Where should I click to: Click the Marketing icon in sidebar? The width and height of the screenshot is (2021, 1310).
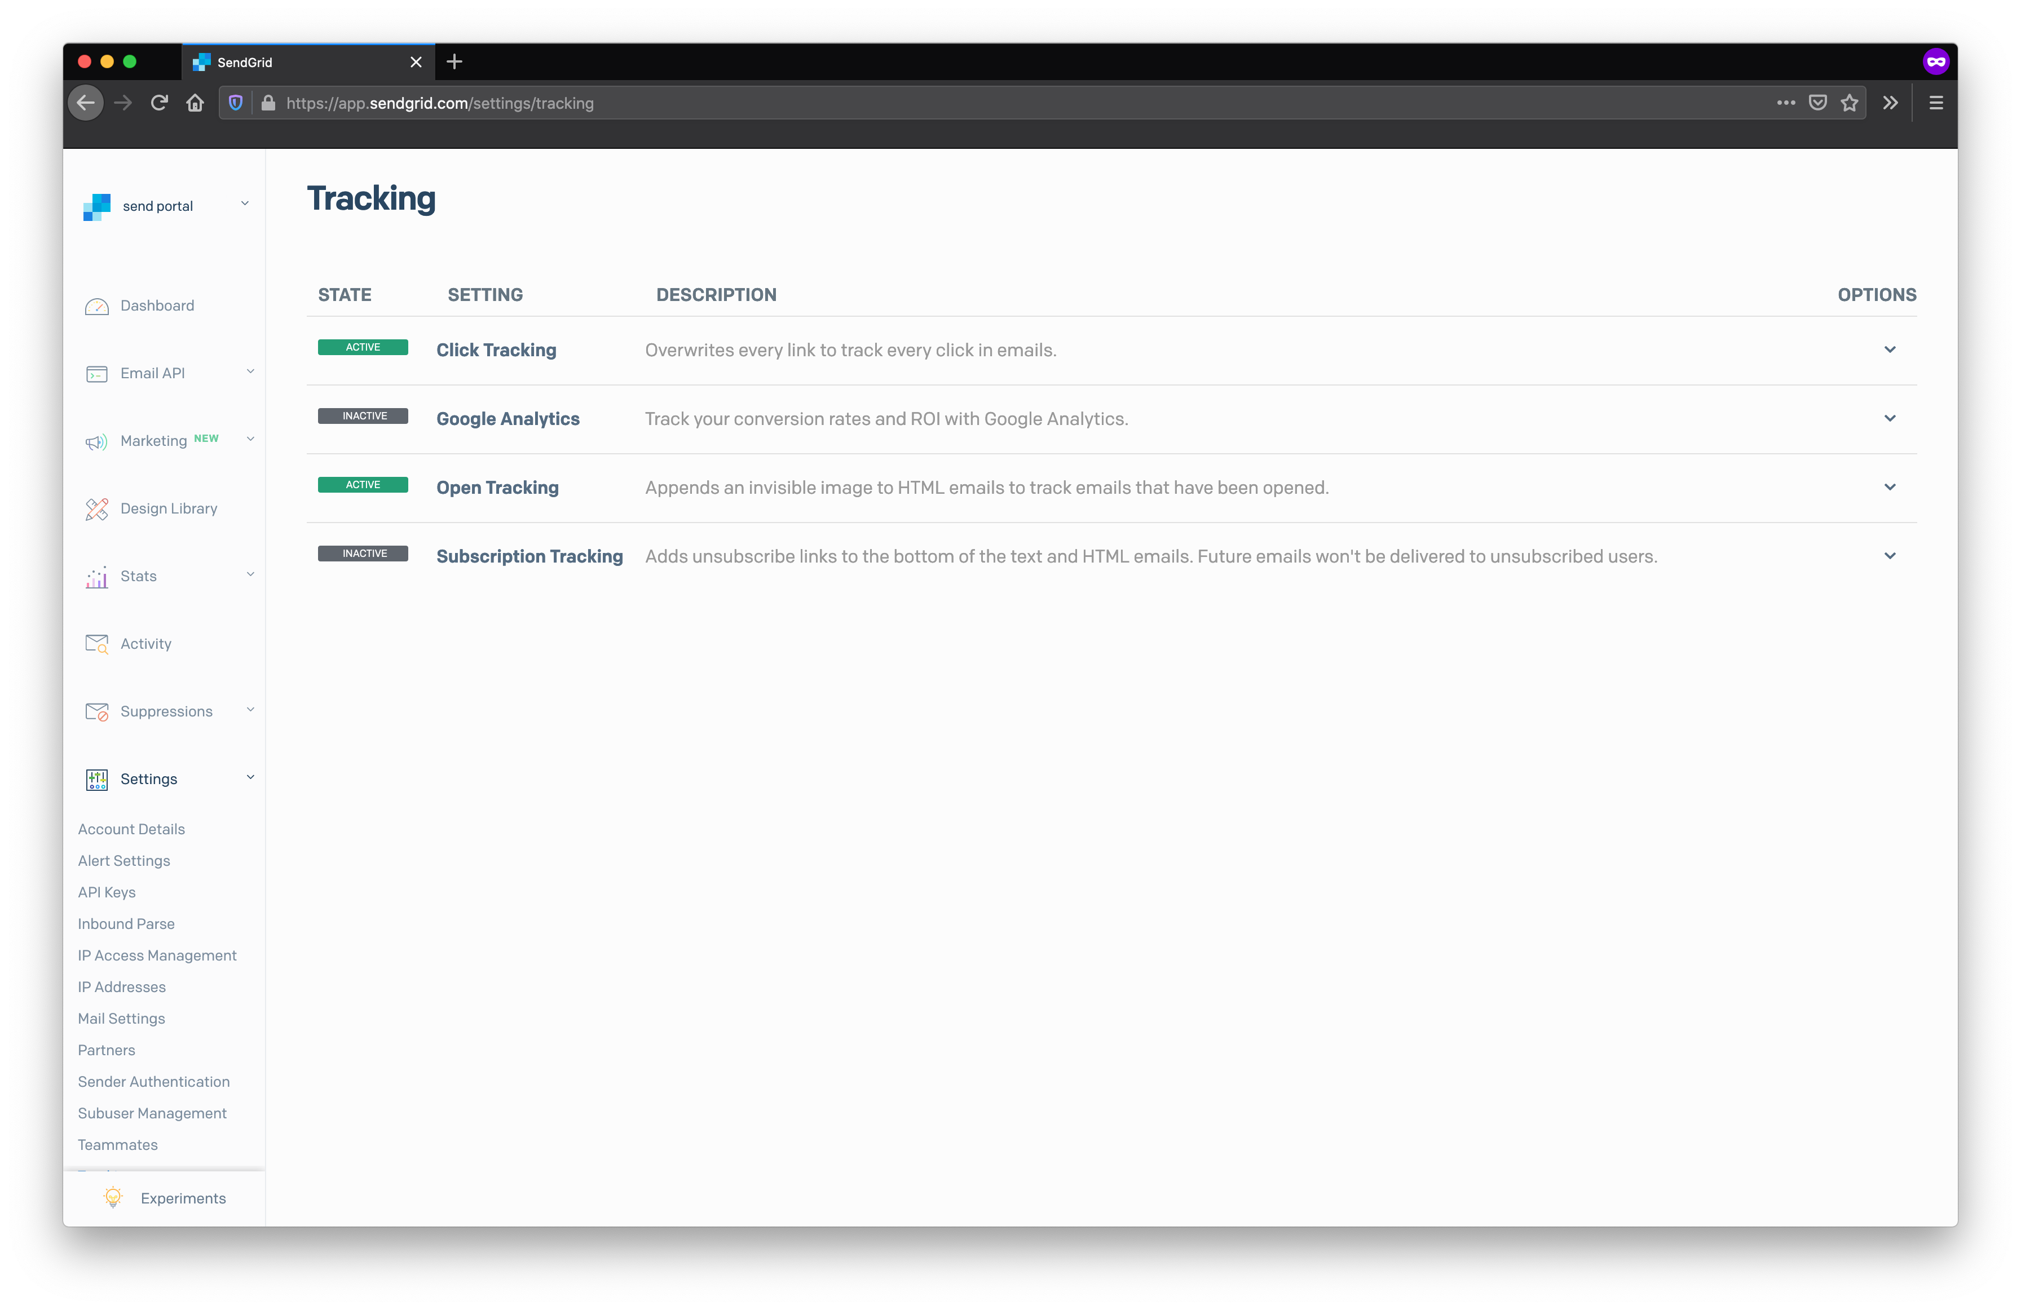[96, 440]
